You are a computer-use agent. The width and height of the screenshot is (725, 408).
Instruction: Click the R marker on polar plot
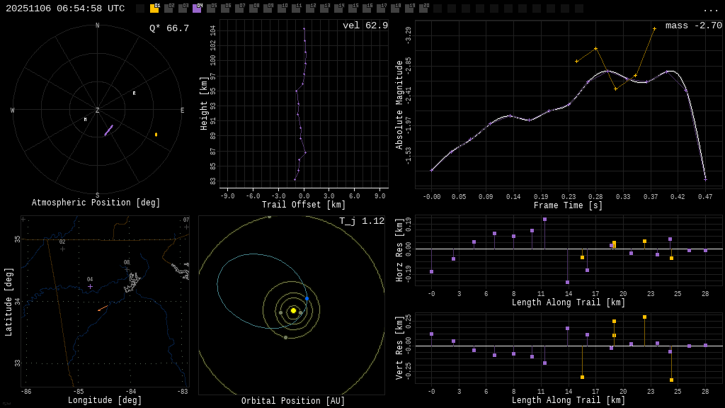[x=134, y=93]
